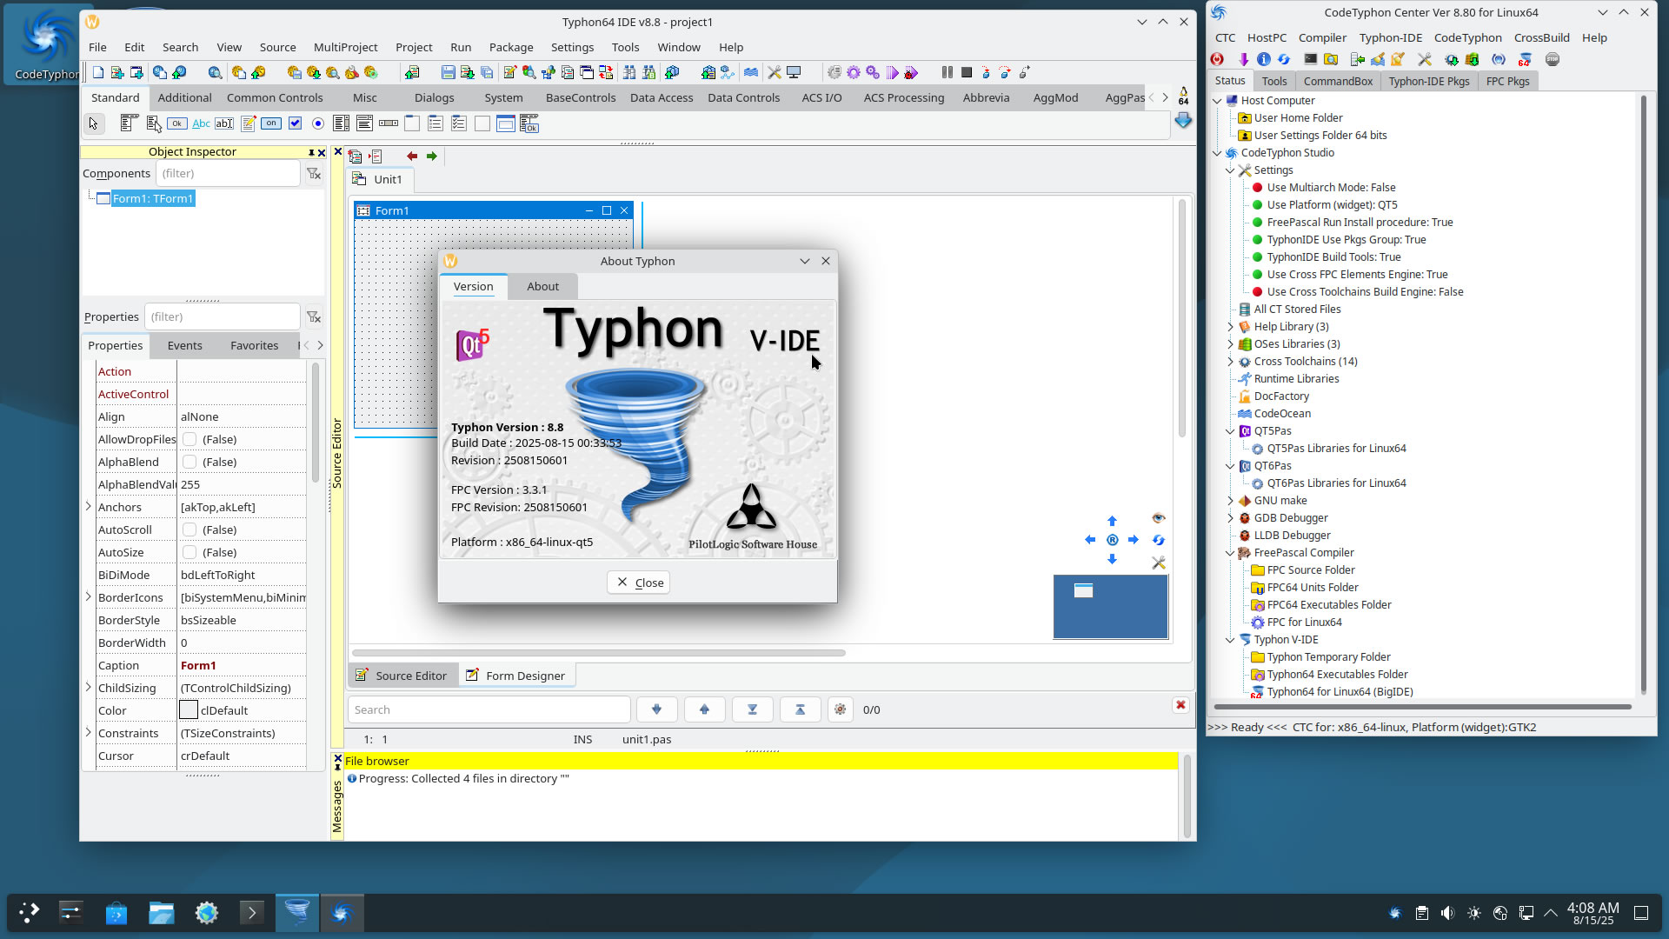Click the Color property clDefault swatch

tap(189, 710)
